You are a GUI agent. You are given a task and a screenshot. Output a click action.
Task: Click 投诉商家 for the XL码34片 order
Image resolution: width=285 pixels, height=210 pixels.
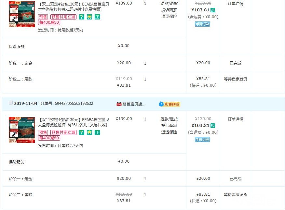coord(169,10)
